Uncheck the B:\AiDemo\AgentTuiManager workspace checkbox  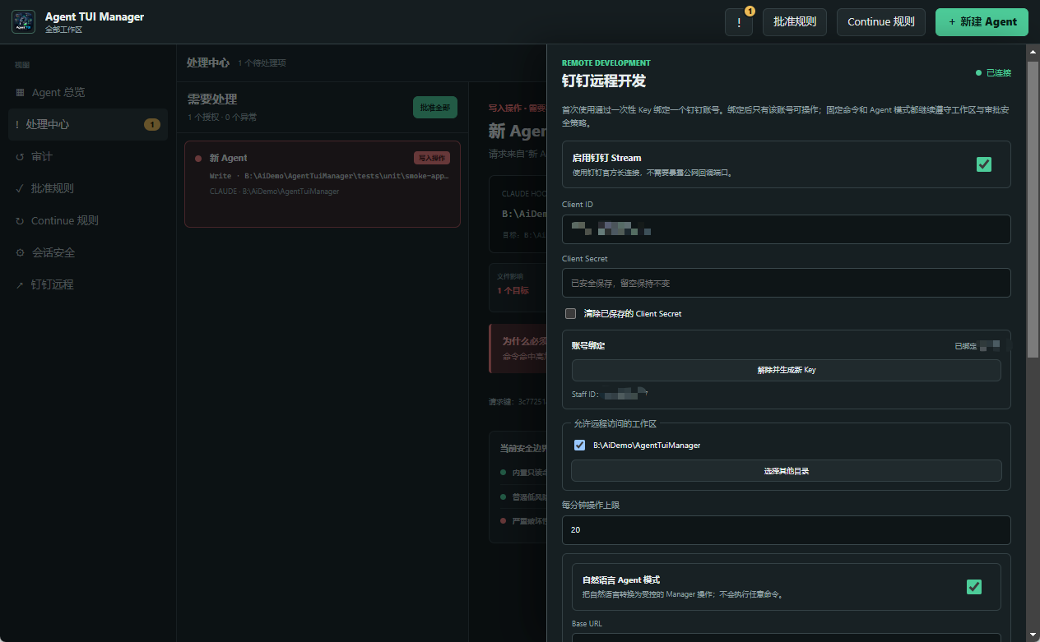[x=579, y=445]
